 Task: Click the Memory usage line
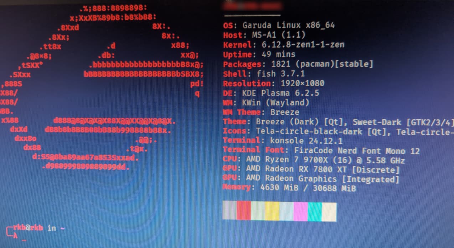[289, 188]
